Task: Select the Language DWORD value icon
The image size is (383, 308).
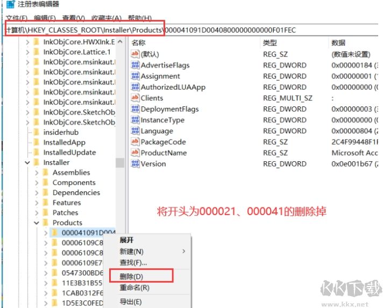Action: (135, 131)
